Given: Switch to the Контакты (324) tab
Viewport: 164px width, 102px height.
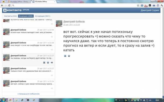Looking at the screenshot, I should pos(10,16).
